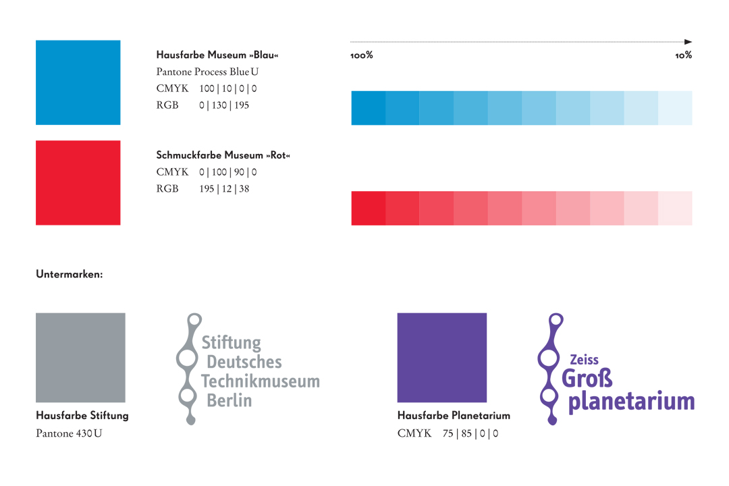This screenshot has height=486, width=729.
Task: Select the purple Hausfarbe Planetarium swatch
Action: click(x=442, y=358)
